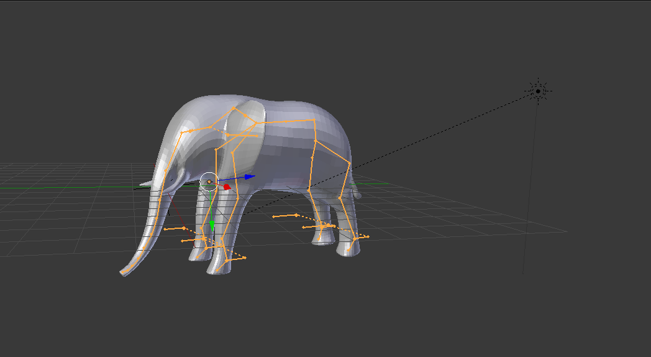Screen dimensions: 651x357
Task: Click the rearmost hind foot of the elephant
Action: point(348,249)
